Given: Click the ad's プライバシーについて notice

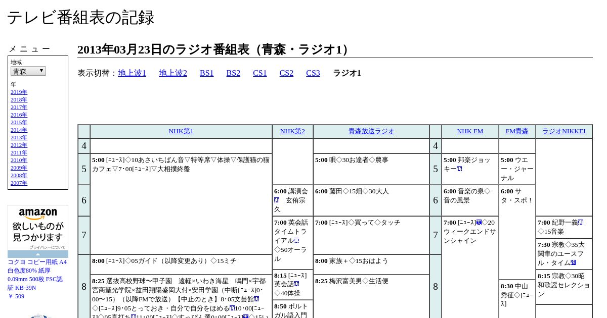Looking at the screenshot, I should [47, 247].
